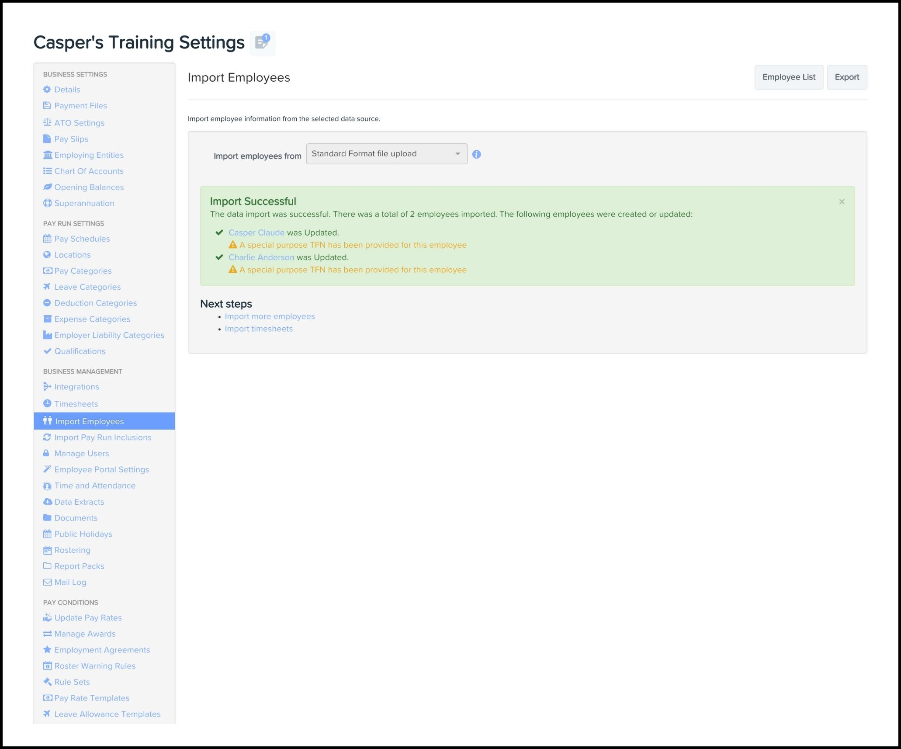Click the blue info icon next to dropdown
This screenshot has height=749, width=901.
tap(476, 154)
